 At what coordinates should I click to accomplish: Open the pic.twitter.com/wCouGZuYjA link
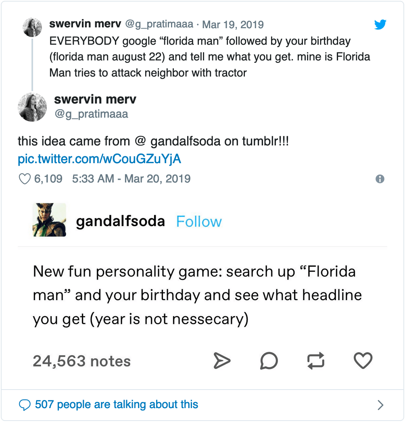point(99,159)
